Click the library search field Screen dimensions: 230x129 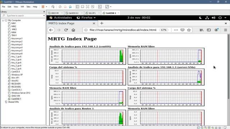coord(23,15)
